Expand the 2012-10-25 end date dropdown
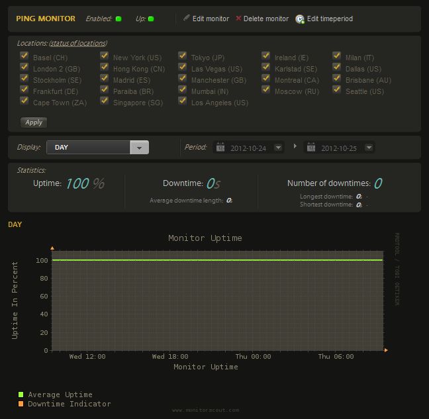The height and width of the screenshot is (419, 429). tap(369, 148)
